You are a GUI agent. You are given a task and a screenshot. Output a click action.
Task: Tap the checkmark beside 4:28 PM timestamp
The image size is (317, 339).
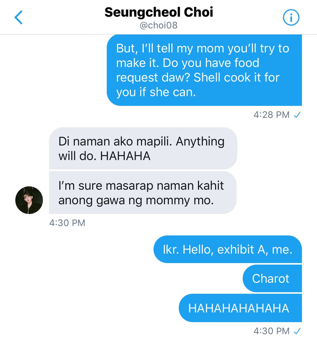click(x=297, y=115)
